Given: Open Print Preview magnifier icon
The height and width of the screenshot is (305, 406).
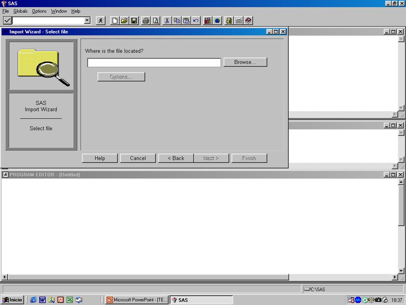Looking at the screenshot, I should (x=156, y=20).
